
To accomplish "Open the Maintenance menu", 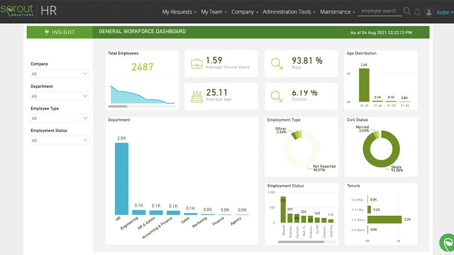I will click(x=337, y=12).
